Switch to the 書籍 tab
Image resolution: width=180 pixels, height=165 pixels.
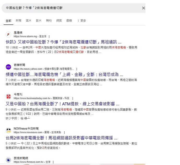[x=69, y=21]
